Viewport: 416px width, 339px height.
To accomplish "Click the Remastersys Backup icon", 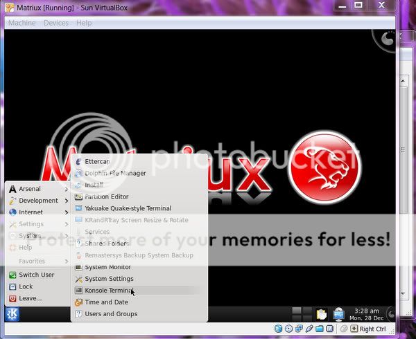I will [x=78, y=255].
